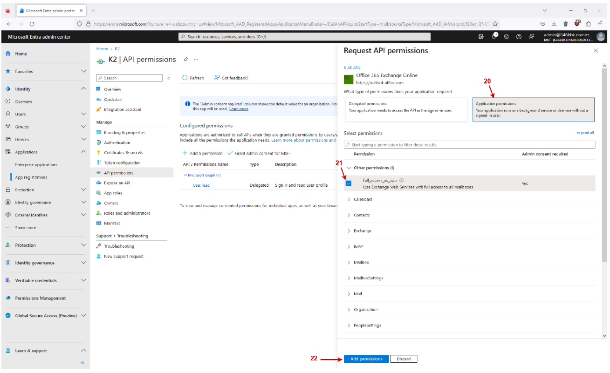Viewport: 610px width, 373px height.
Task: Expand the Groups section in sidebar
Action: pyautogui.click(x=83, y=127)
